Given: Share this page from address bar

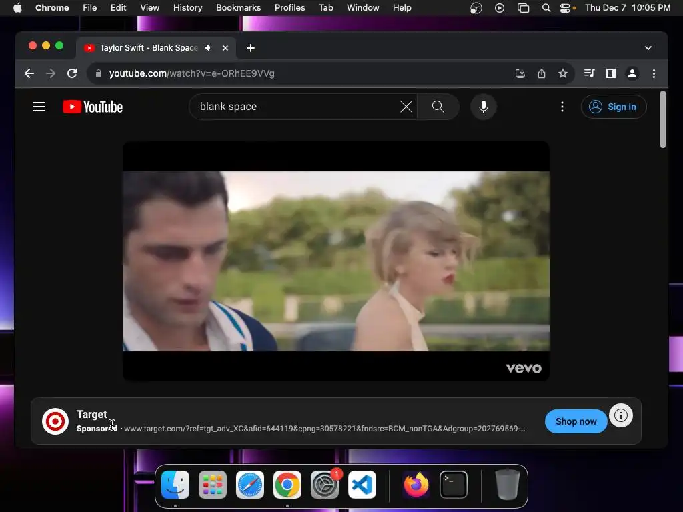Looking at the screenshot, I should (x=542, y=73).
